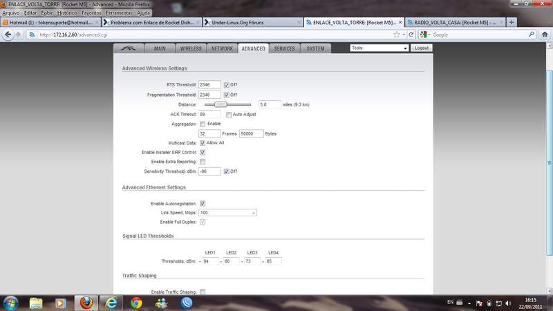Click the Action Center flag icon
The height and width of the screenshot is (311, 553).
coord(479,303)
